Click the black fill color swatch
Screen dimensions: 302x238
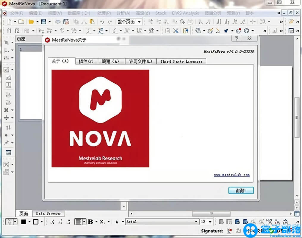click(24, 222)
